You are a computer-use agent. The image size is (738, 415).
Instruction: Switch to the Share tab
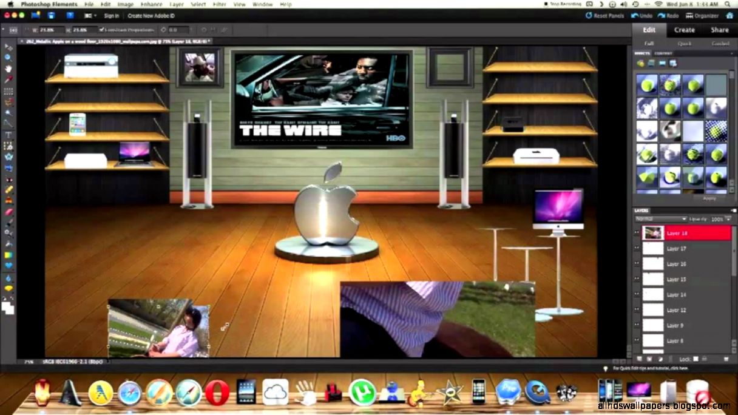pos(720,30)
